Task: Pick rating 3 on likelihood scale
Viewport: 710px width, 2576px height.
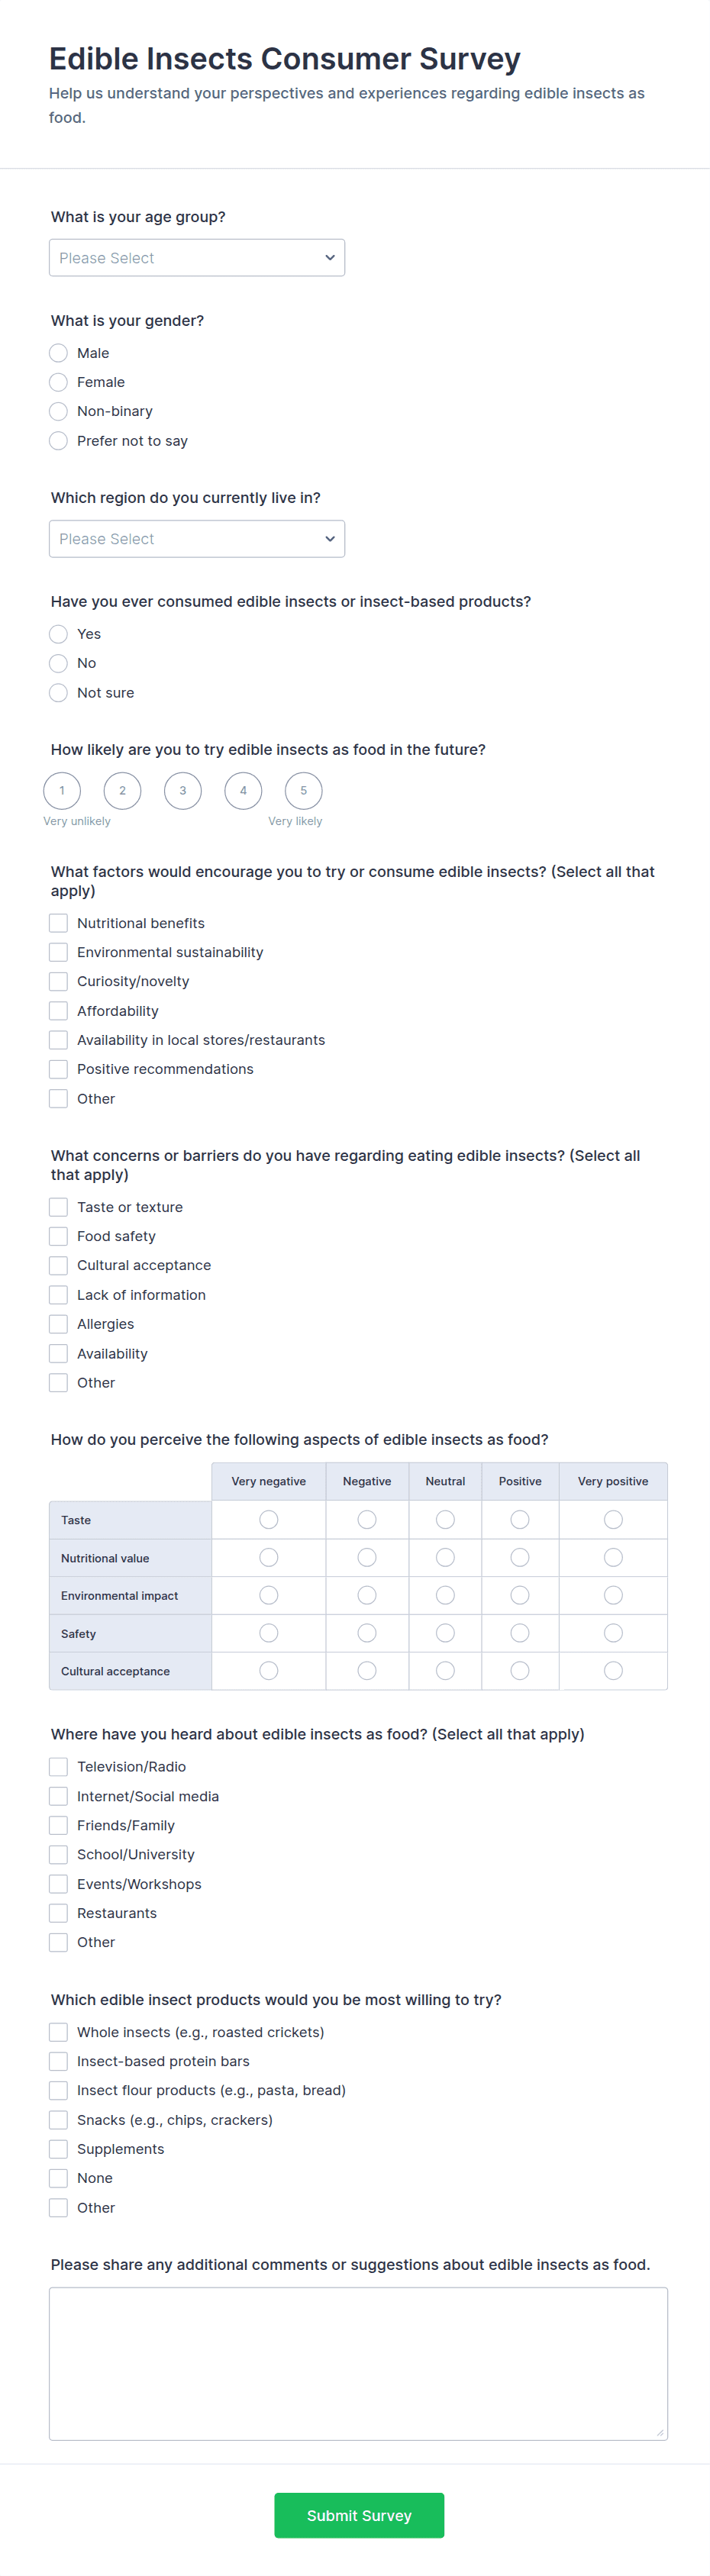Action: [183, 791]
